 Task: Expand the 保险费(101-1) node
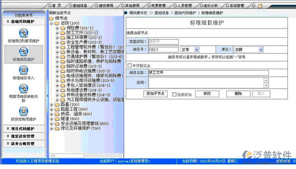(57, 28)
